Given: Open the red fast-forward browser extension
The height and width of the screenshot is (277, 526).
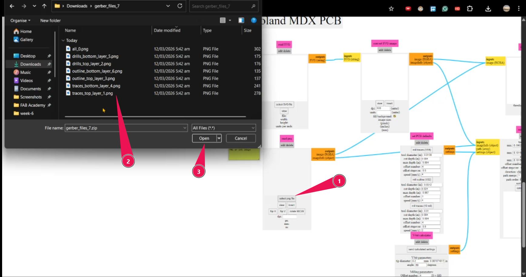Looking at the screenshot, I should (x=408, y=8).
